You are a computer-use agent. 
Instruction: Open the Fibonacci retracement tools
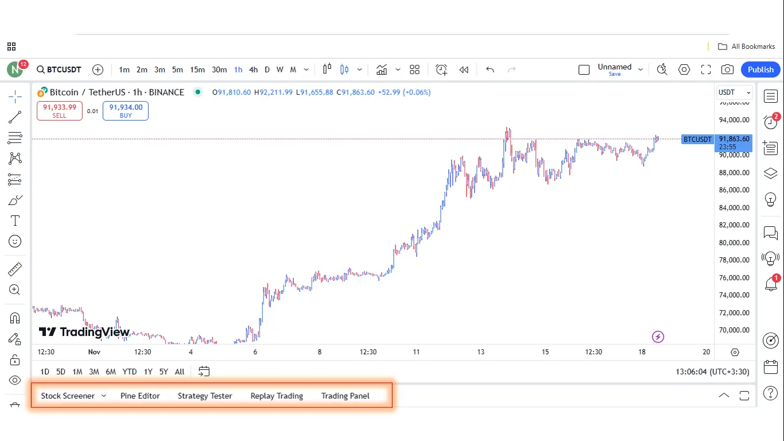(15, 138)
